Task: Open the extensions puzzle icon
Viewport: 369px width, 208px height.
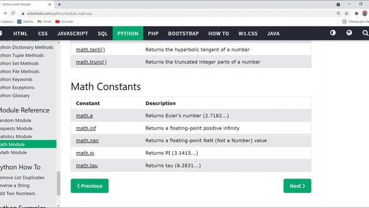Action: tap(356, 13)
